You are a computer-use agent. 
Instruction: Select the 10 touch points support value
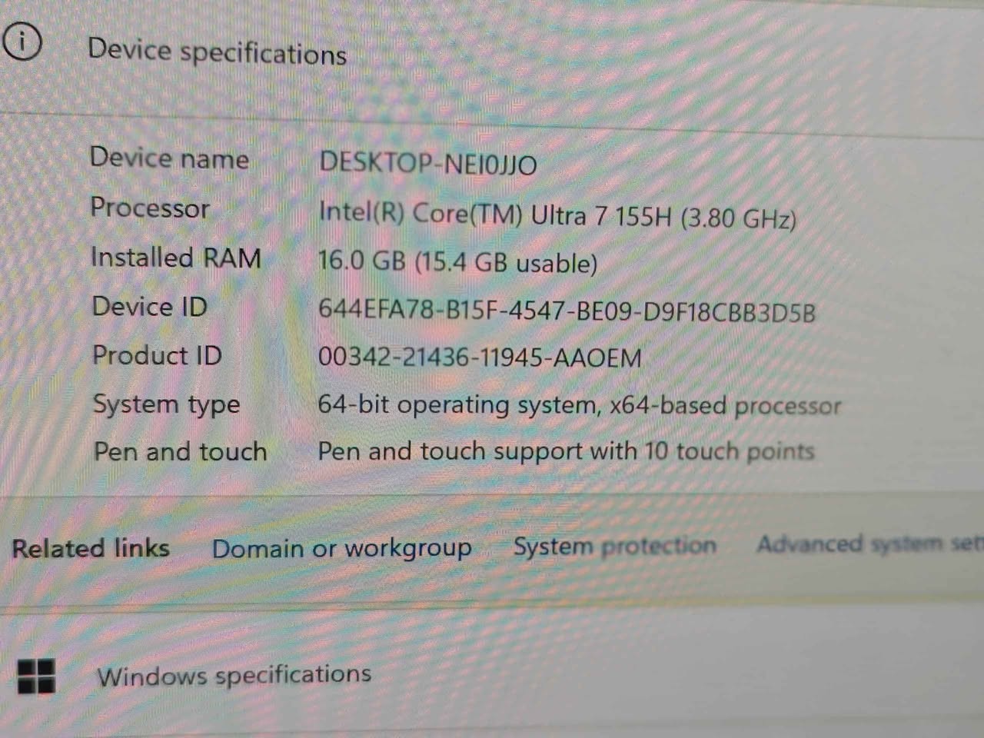(x=566, y=450)
